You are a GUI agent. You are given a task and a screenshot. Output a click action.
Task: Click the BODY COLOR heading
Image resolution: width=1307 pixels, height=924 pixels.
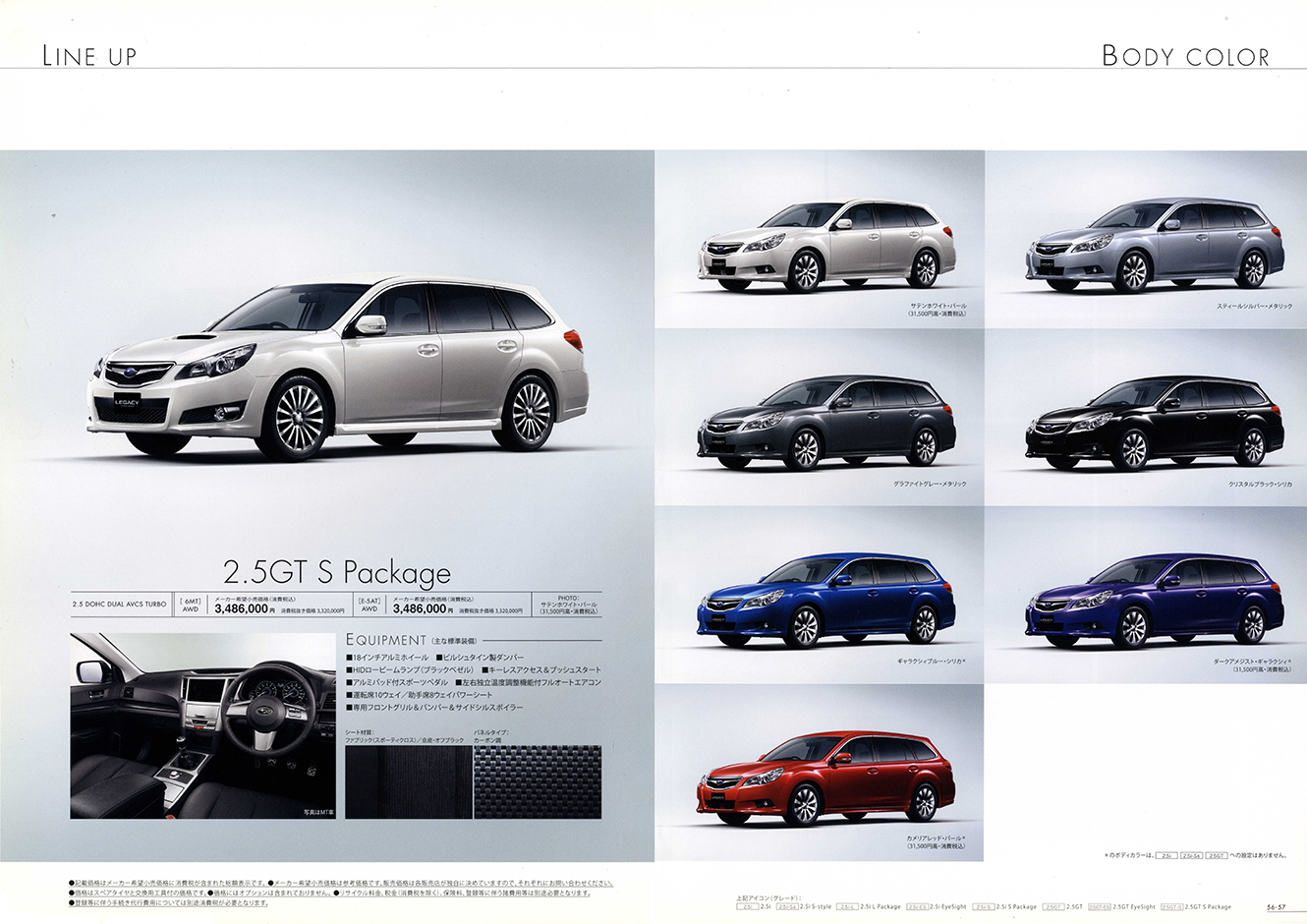[x=1186, y=56]
